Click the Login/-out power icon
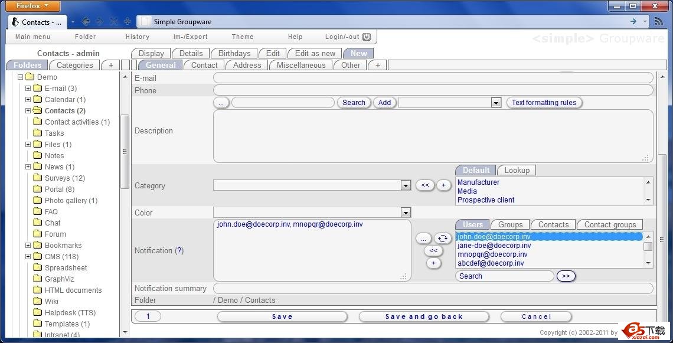Image resolution: width=673 pixels, height=343 pixels. tap(367, 37)
